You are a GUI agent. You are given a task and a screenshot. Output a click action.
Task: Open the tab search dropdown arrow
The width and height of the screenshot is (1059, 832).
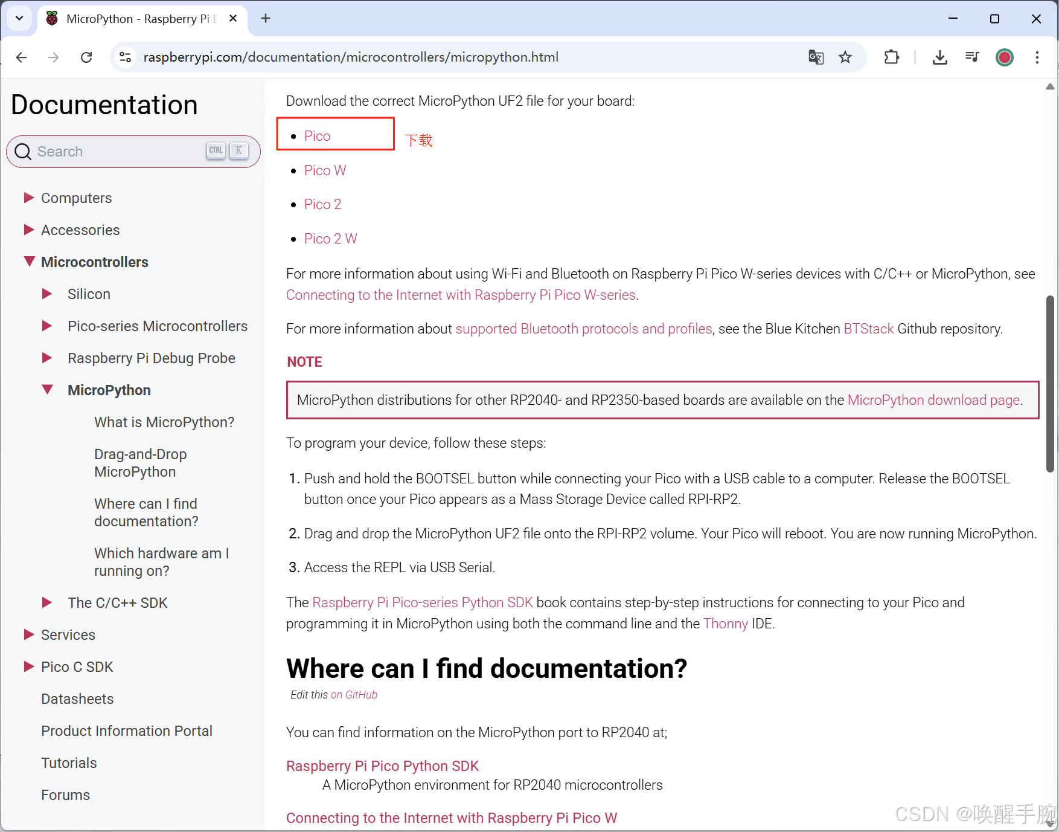(19, 18)
